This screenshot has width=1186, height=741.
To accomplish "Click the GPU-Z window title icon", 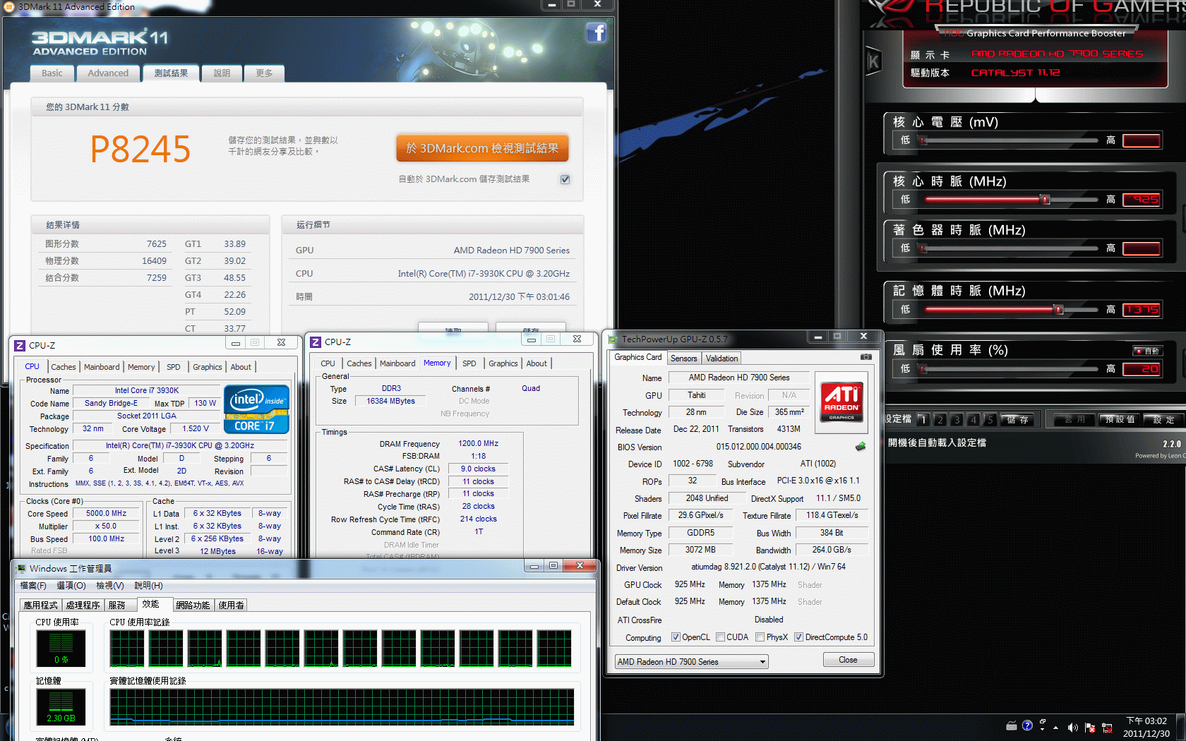I will point(613,339).
